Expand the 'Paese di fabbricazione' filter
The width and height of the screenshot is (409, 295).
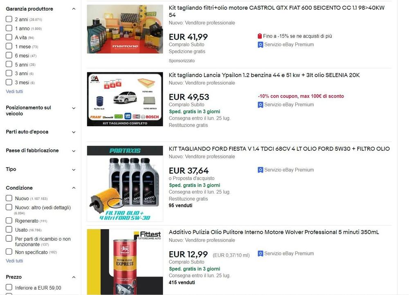coord(74,151)
